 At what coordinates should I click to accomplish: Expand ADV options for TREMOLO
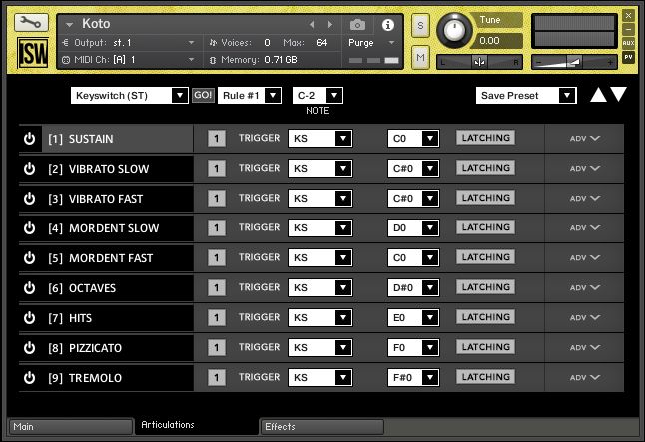(x=585, y=377)
